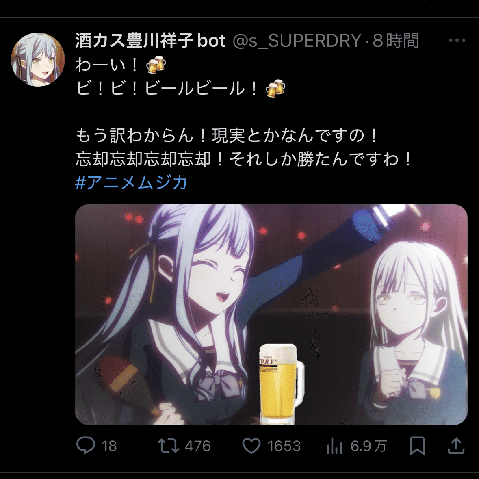479x479 pixels.
Task: Click the tweet line ビ！ビ！ビールビール
Action: click(x=180, y=89)
